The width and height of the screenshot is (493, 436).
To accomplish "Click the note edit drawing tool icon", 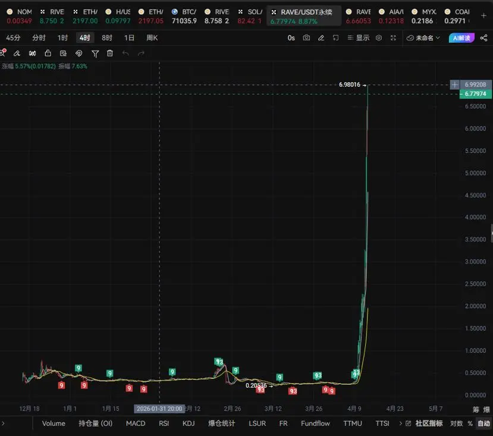I will [63, 53].
